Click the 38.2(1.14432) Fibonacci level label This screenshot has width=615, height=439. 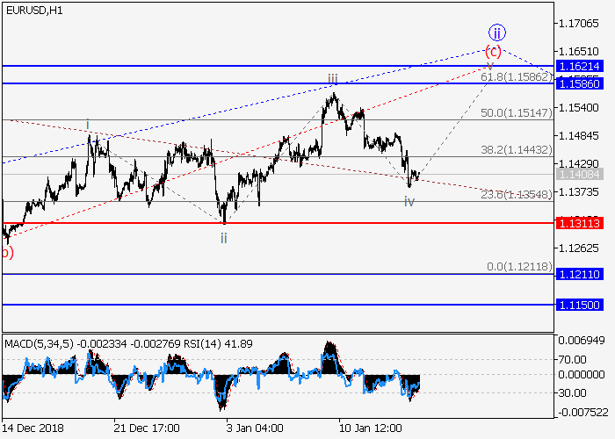516,150
